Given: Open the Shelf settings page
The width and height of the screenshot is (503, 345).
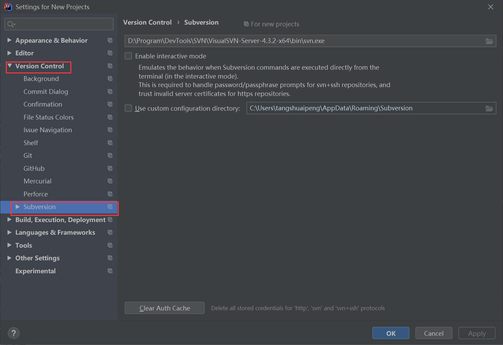Looking at the screenshot, I should [31, 143].
